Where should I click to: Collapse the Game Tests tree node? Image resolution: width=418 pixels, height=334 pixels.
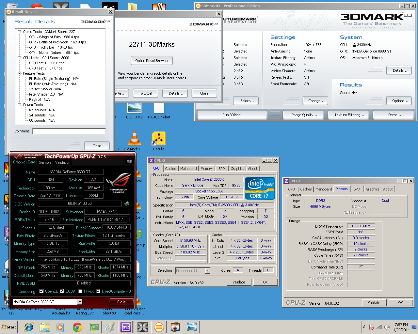[x=19, y=32]
